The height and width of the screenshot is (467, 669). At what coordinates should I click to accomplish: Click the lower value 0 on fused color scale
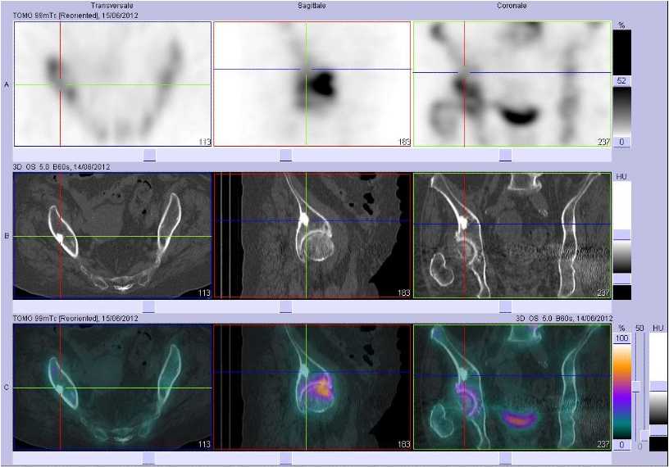621,445
